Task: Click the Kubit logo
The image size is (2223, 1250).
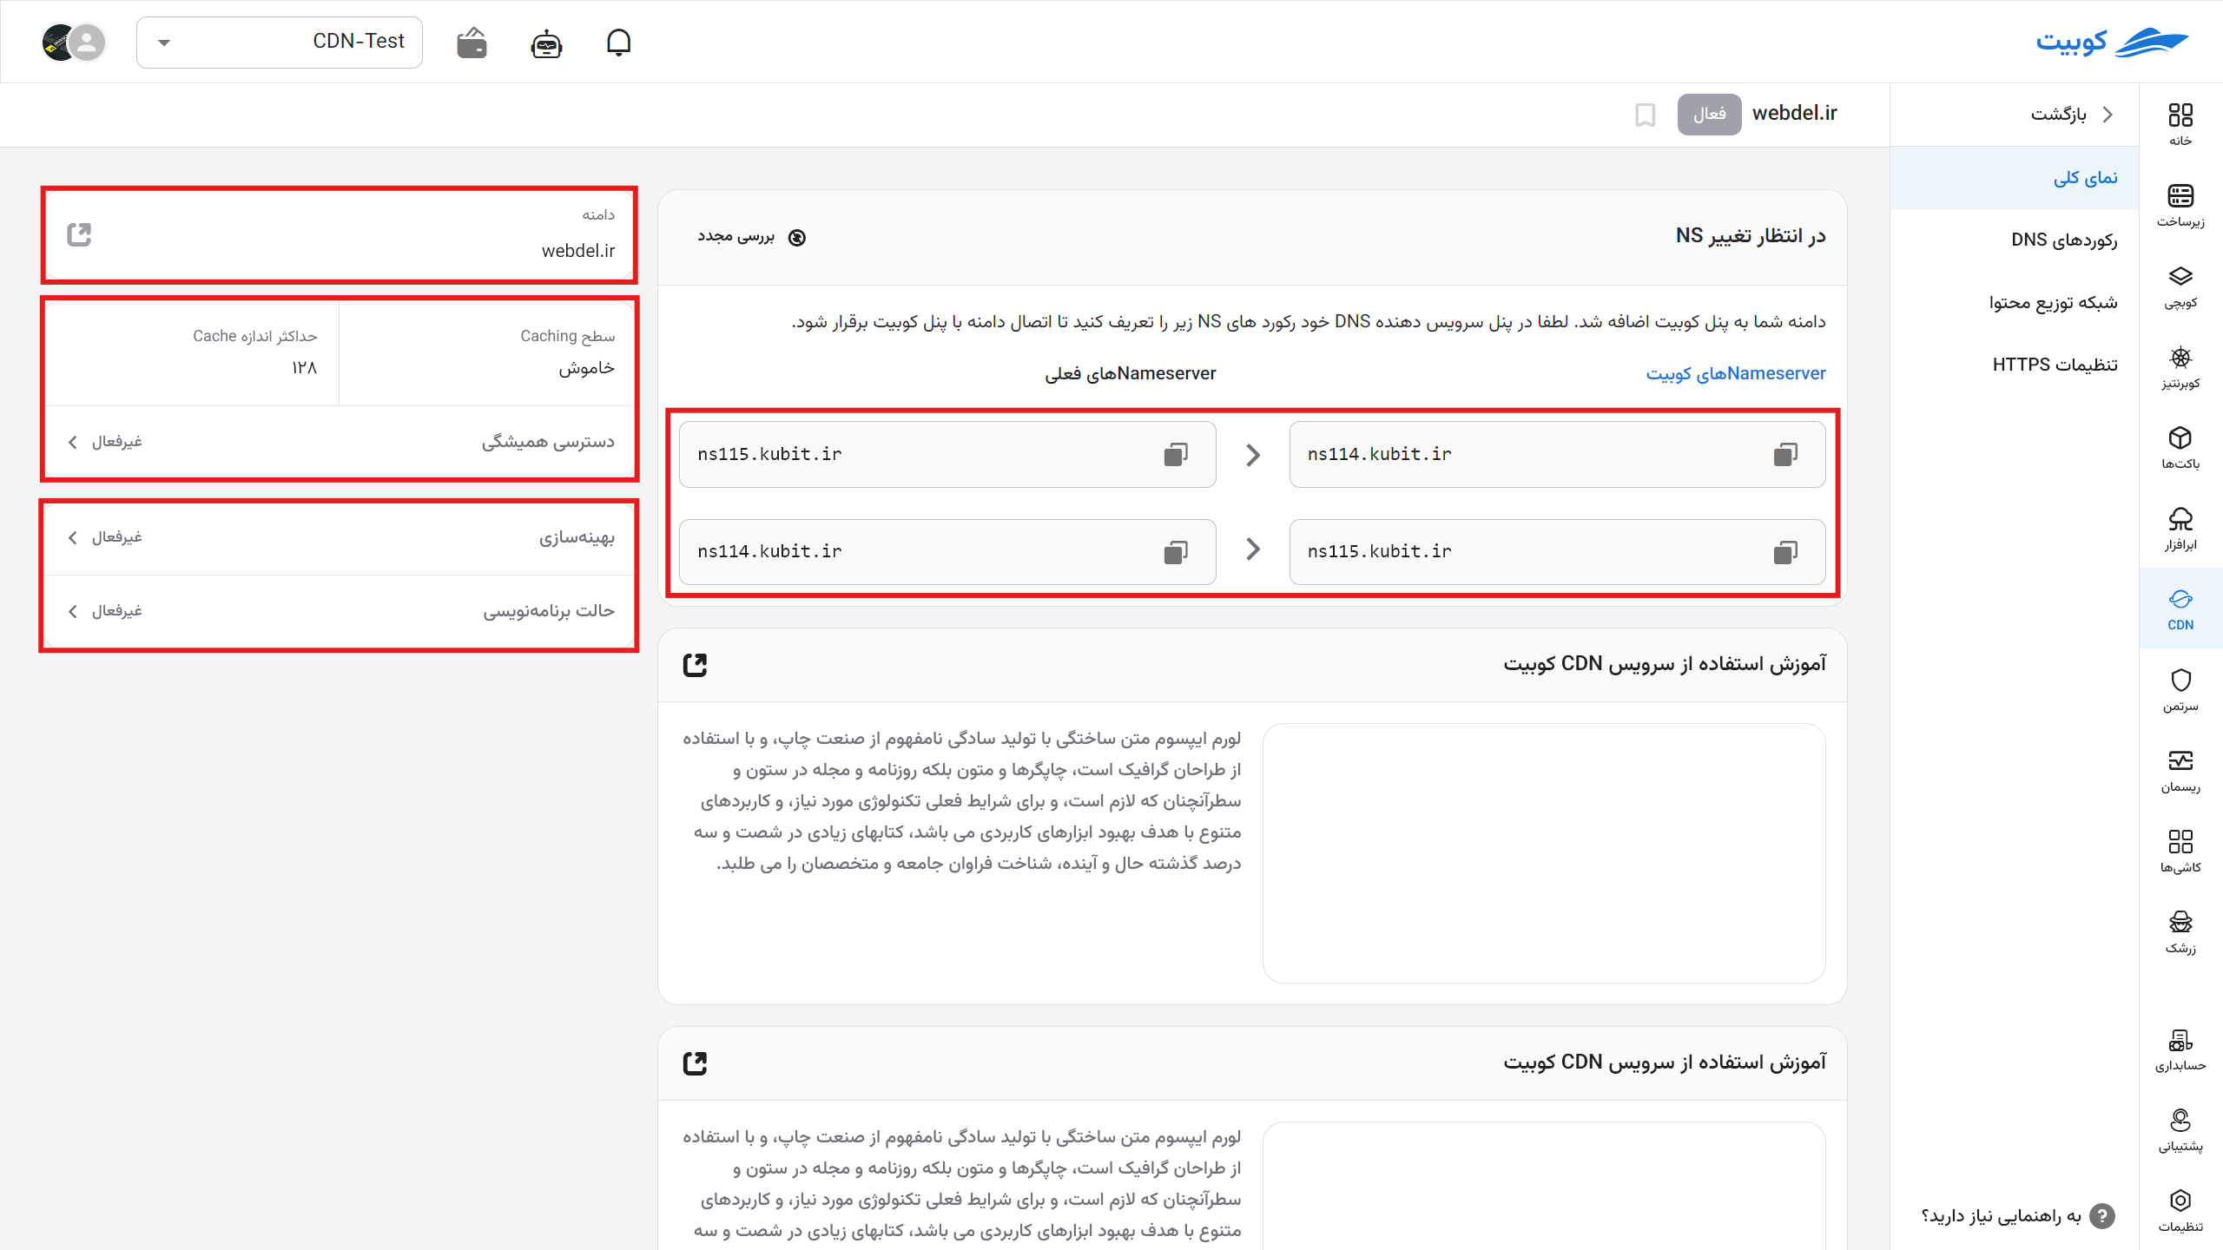Action: click(2112, 42)
